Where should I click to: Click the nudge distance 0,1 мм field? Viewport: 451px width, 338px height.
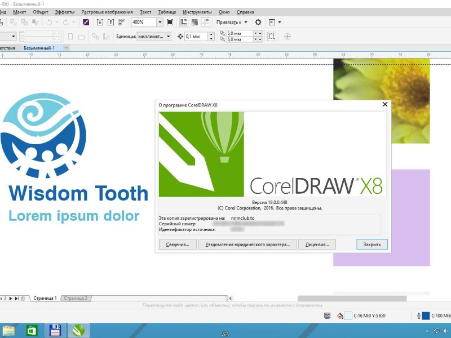coord(196,37)
